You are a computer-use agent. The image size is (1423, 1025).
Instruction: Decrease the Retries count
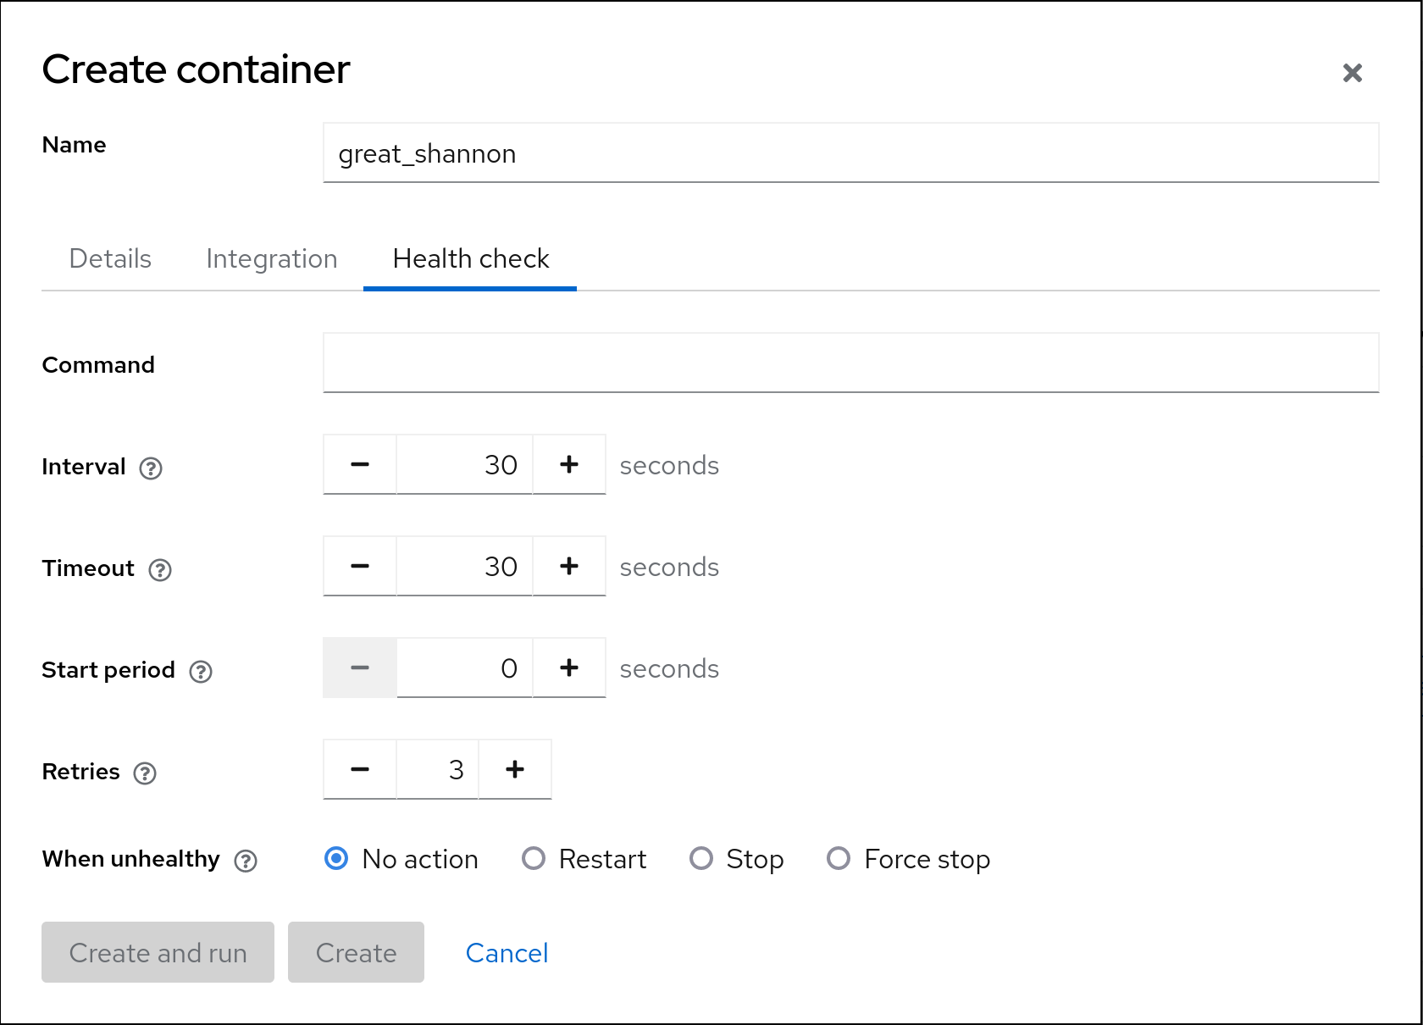click(360, 769)
